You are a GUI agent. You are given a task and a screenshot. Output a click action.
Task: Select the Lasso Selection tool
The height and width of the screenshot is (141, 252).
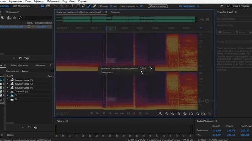coord(83,6)
